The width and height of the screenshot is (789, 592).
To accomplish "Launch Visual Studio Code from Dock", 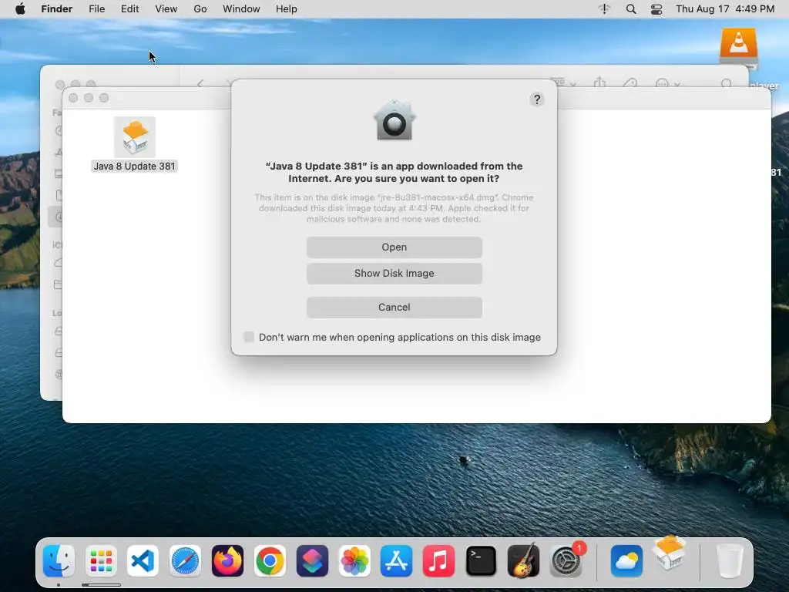I will click(143, 560).
